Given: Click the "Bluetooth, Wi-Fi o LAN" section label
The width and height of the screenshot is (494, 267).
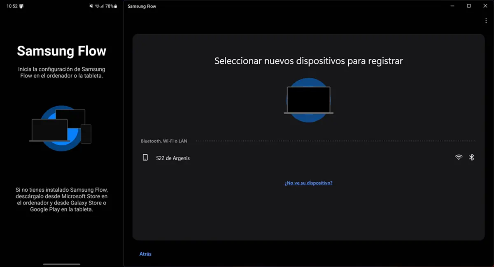Looking at the screenshot, I should [x=164, y=141].
